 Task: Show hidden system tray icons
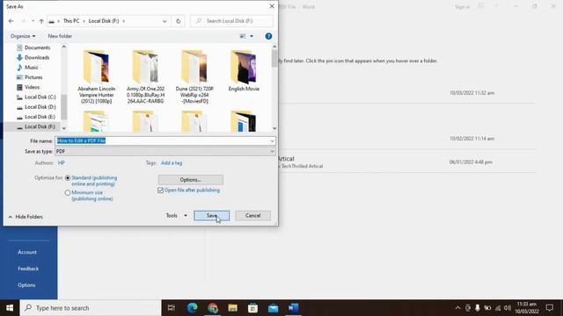click(457, 308)
